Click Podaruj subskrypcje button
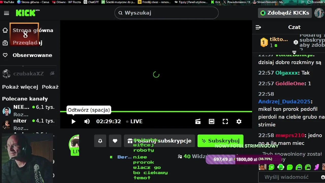The width and height of the screenshot is (325, 183). [x=159, y=141]
